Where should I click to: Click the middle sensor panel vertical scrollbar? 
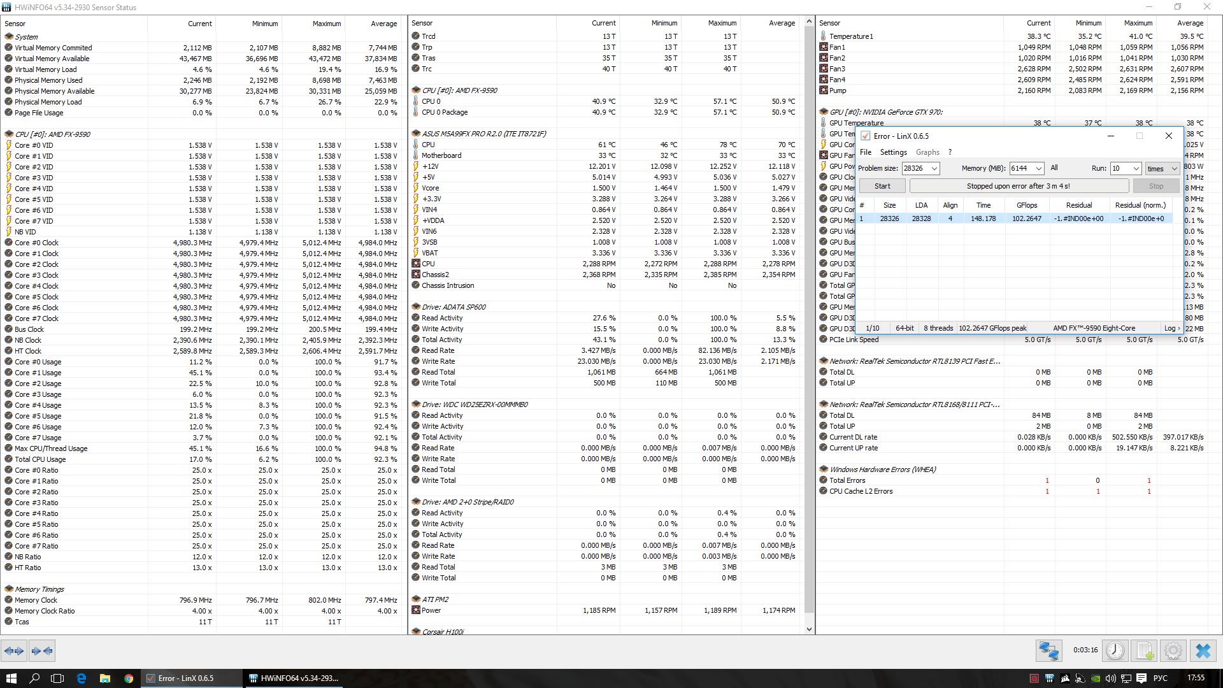coord(809,319)
